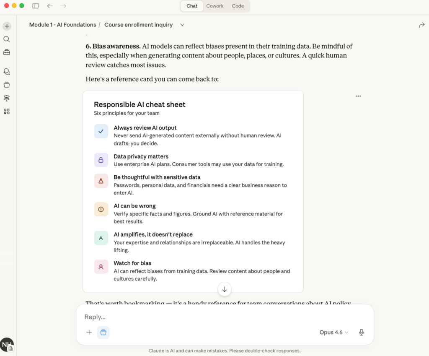Switch to the Cowork tab
This screenshot has height=356, width=429.
point(215,6)
